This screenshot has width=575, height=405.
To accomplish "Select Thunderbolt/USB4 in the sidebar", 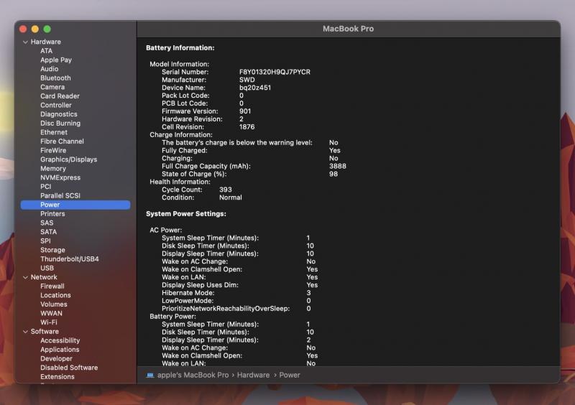I will pos(69,259).
